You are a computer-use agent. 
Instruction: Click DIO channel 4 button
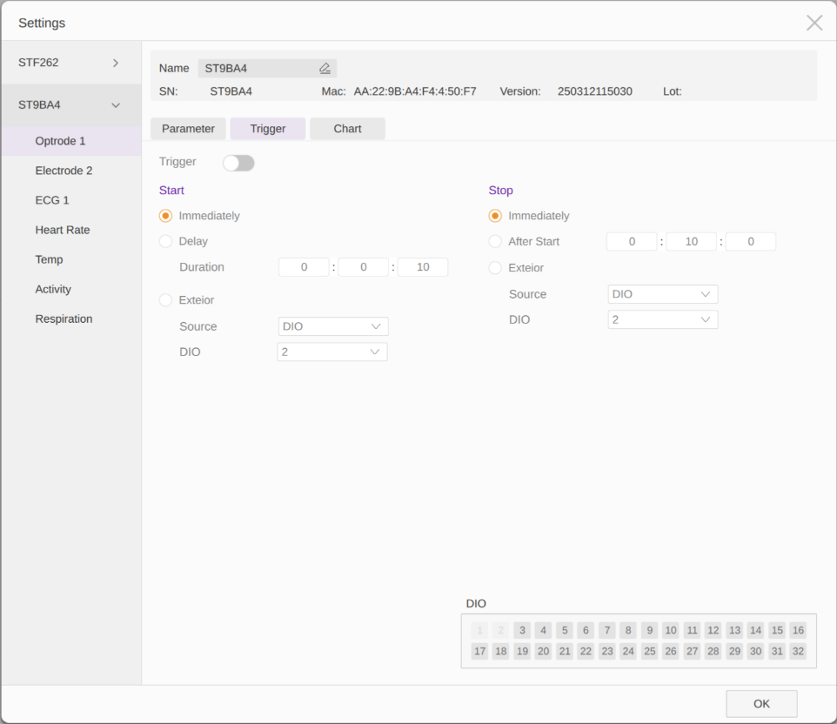[543, 630]
